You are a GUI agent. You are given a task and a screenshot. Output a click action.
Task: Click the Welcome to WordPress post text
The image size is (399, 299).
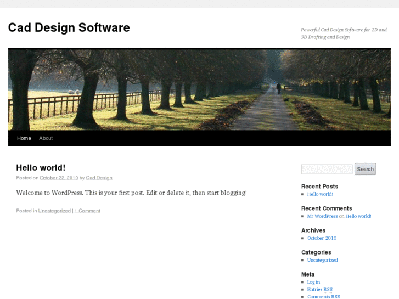tap(131, 193)
